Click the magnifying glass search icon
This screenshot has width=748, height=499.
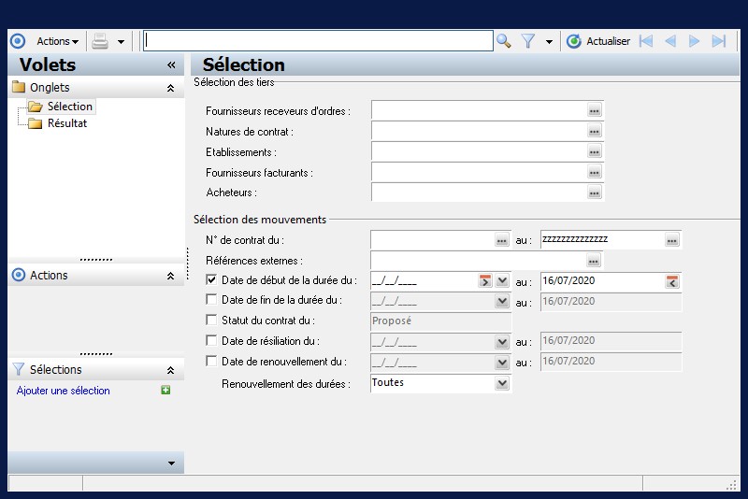503,41
